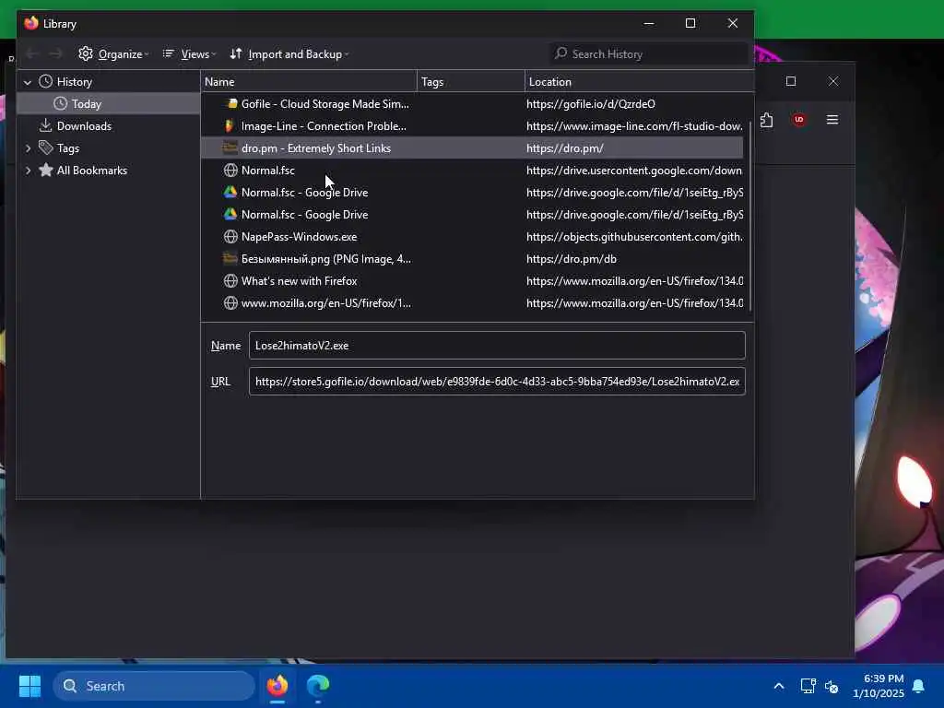Click the https://gofile.io/d/QzrdeO location
The height and width of the screenshot is (708, 944).
591,104
